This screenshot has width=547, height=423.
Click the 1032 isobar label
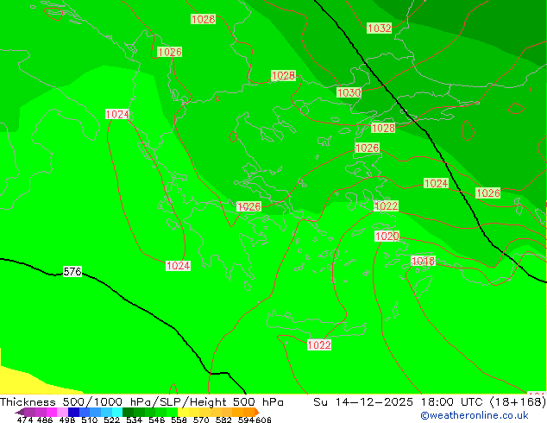[x=380, y=28]
